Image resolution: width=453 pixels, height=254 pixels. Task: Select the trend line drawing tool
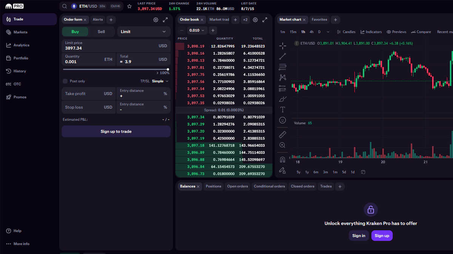tap(282, 56)
